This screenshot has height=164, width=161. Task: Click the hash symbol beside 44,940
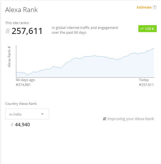12,125
